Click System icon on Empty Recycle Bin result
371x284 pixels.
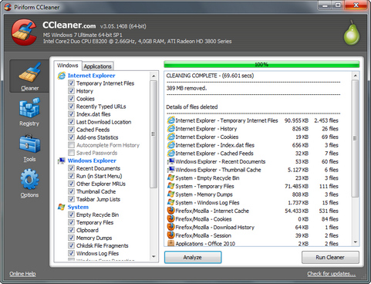[x=170, y=177]
